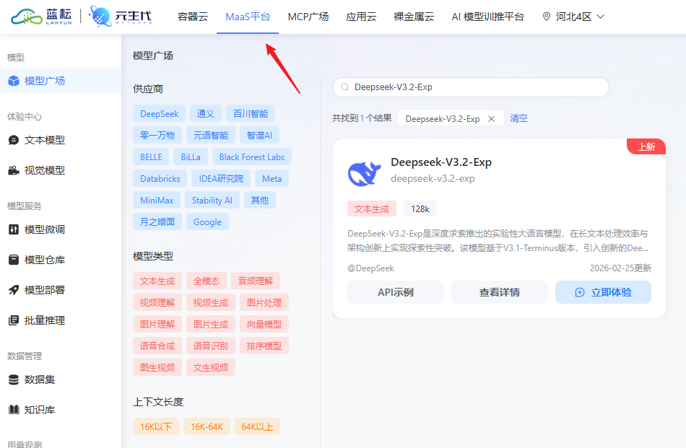Screen dimensions: 686x448
Task: Click the location pin icon
Action: tap(547, 17)
